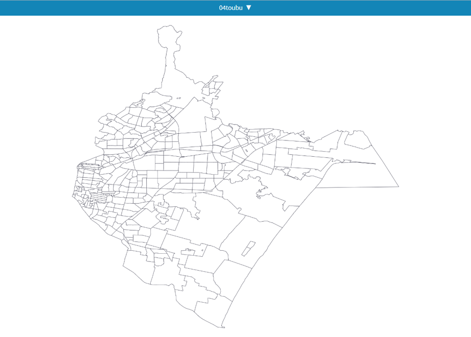Open the 04toubu dropdown triangle
471x337 pixels.
pos(248,8)
